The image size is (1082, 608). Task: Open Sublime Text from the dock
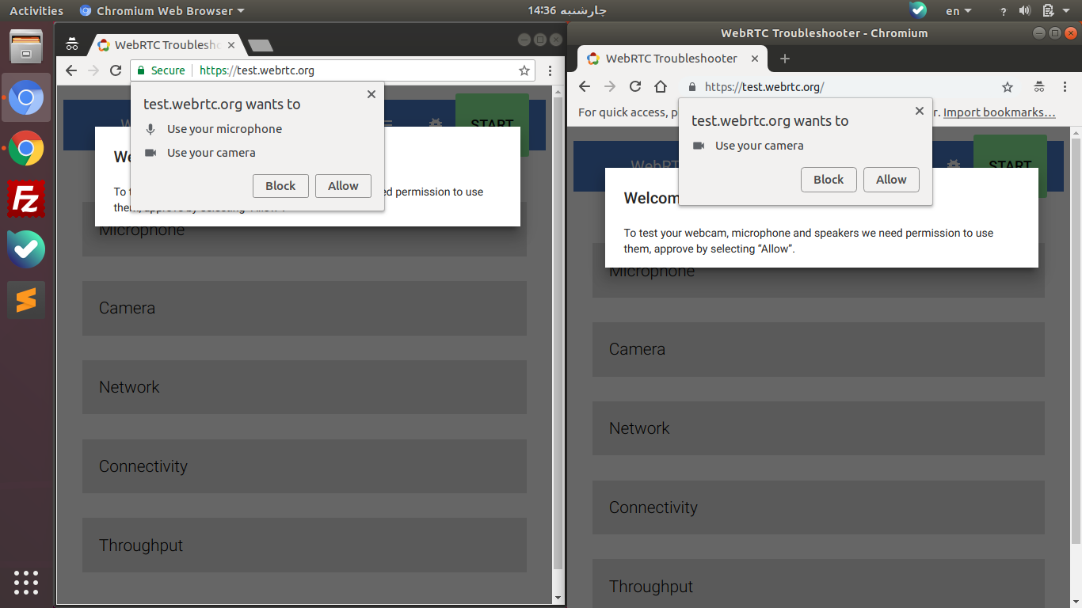(26, 300)
